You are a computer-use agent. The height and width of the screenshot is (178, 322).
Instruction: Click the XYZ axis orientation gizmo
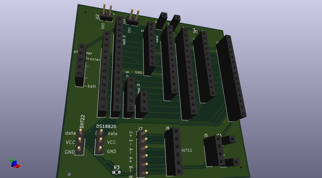pos(14,163)
